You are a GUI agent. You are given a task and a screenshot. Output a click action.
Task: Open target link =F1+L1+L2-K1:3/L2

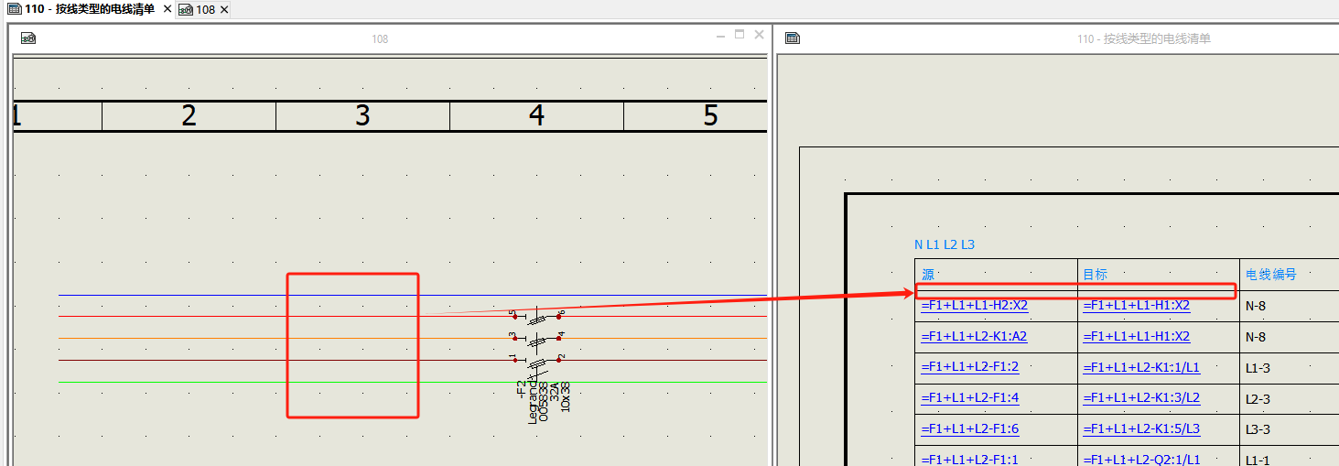[1141, 398]
